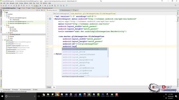Choose android:layout_marginTop from autocomplete list
Image resolution: width=179 pixels, height=100 pixels.
84,62
